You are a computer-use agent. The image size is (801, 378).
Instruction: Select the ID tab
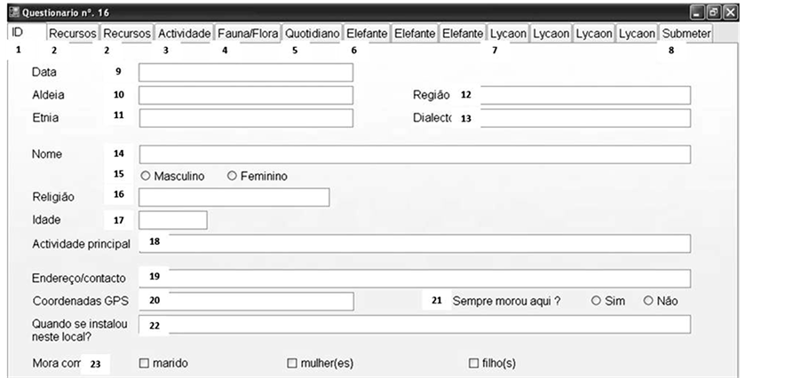pyautogui.click(x=17, y=33)
